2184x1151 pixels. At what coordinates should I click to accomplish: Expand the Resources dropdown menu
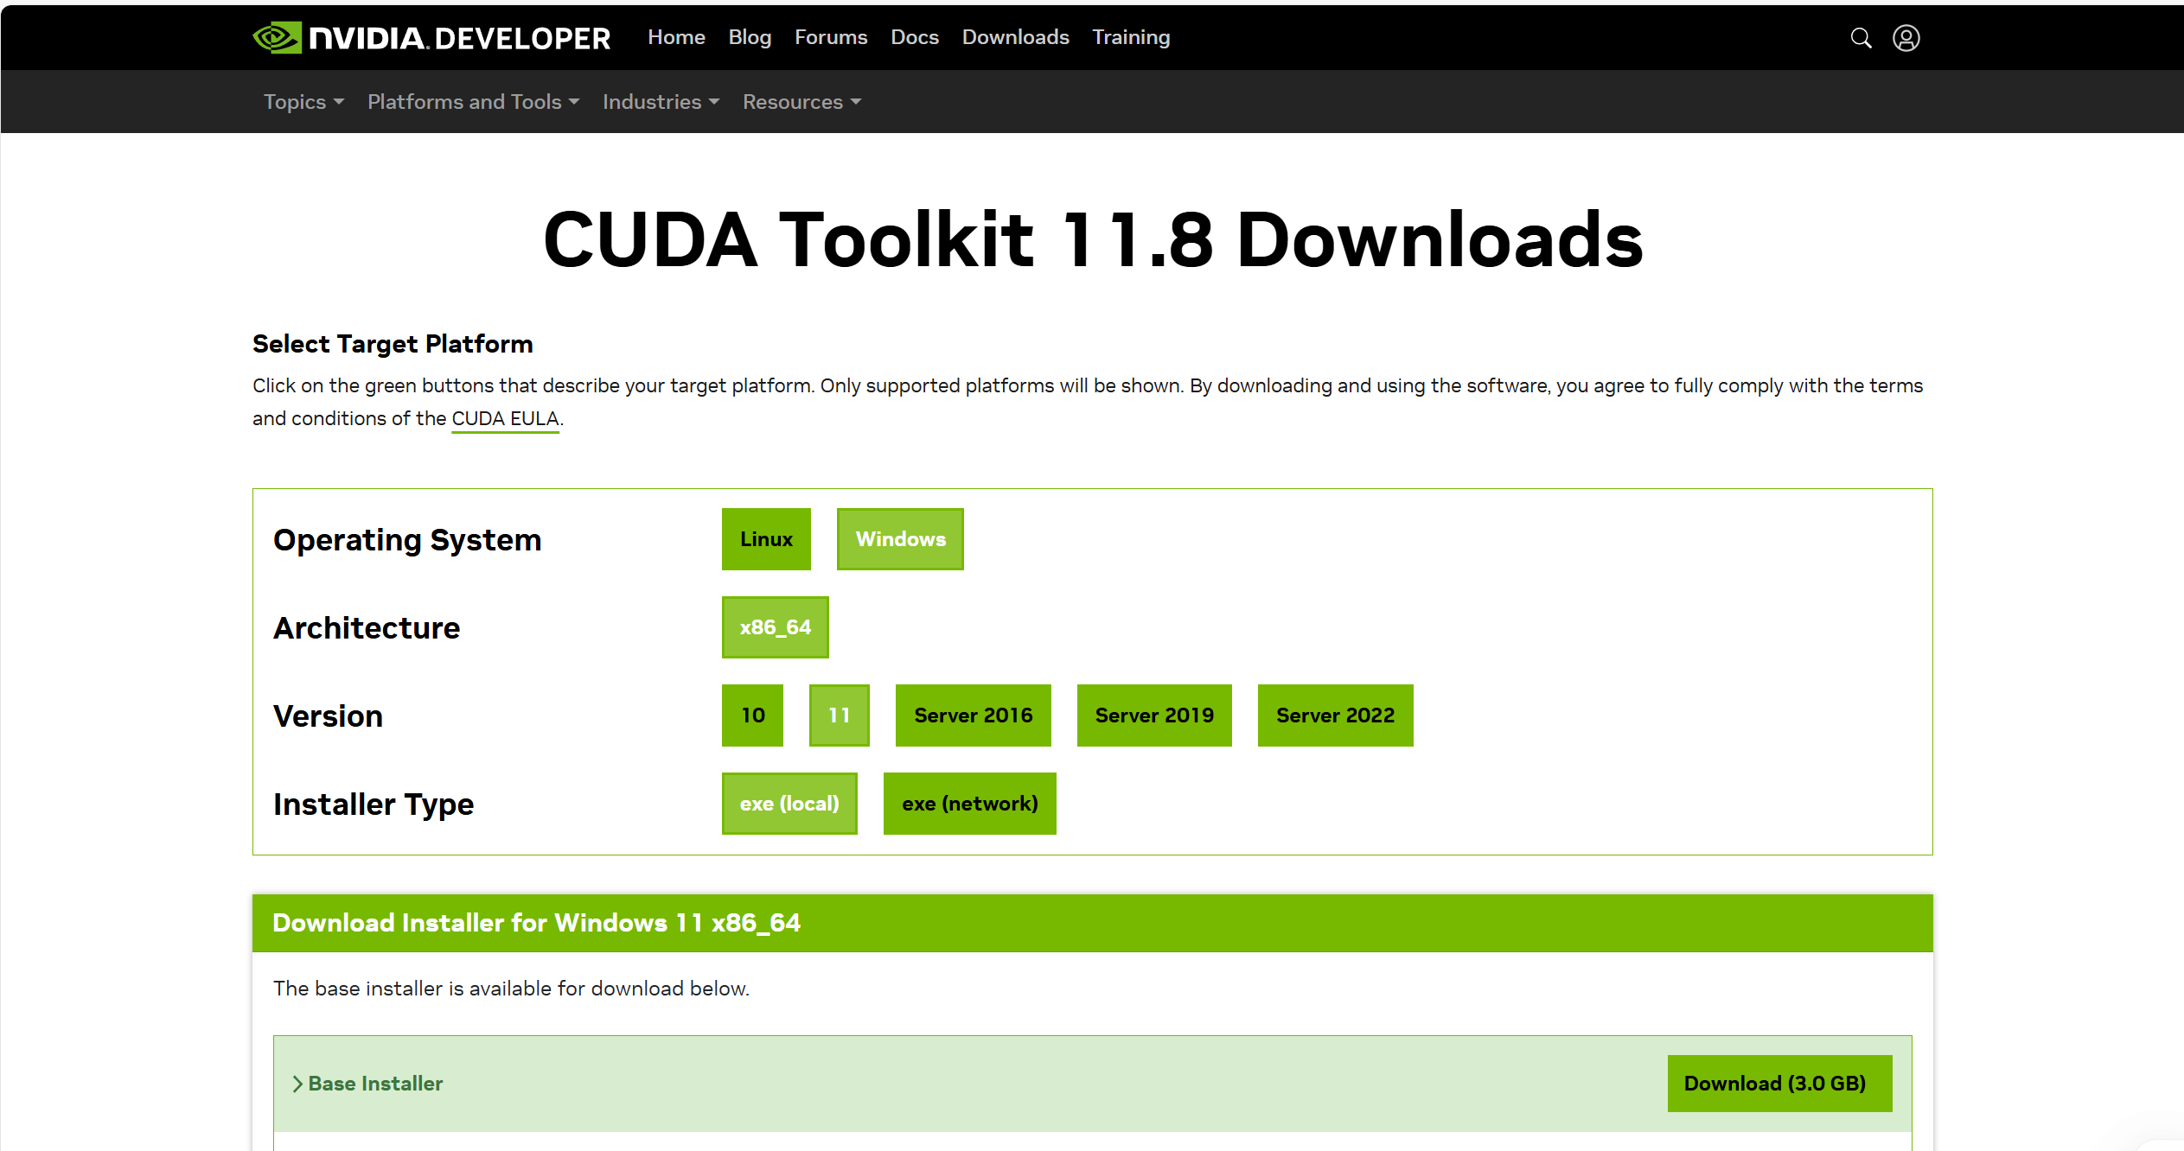[x=801, y=102]
